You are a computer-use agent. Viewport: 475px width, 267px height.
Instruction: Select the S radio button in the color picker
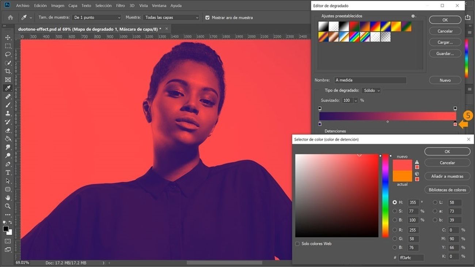(x=395, y=211)
